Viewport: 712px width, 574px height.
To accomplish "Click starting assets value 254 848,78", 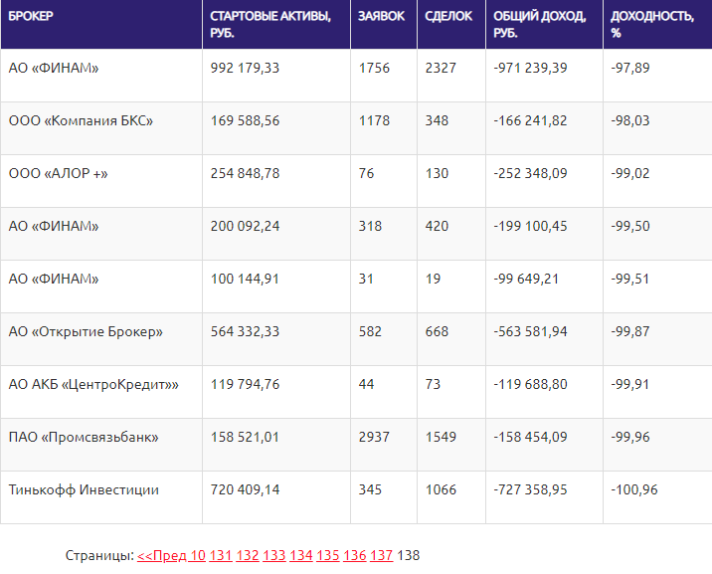I will tap(245, 173).
